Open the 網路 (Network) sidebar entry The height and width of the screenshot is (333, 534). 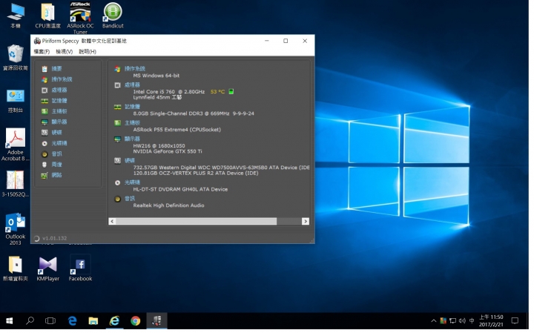[52, 175]
